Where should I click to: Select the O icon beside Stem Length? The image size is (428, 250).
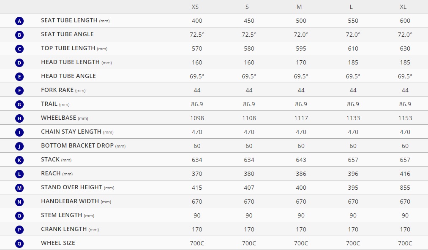point(19,216)
